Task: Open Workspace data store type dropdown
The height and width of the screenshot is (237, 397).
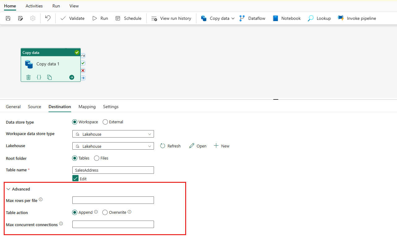Action: tap(113, 134)
